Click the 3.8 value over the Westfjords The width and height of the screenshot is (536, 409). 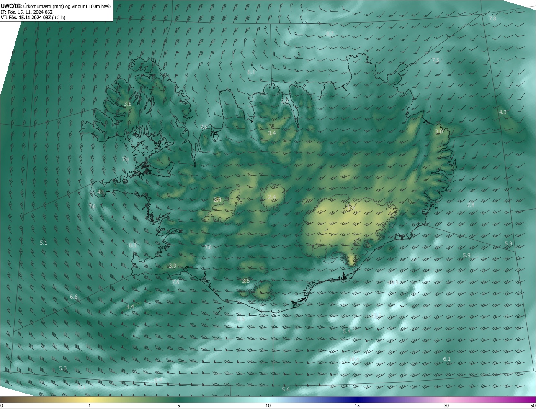128,104
